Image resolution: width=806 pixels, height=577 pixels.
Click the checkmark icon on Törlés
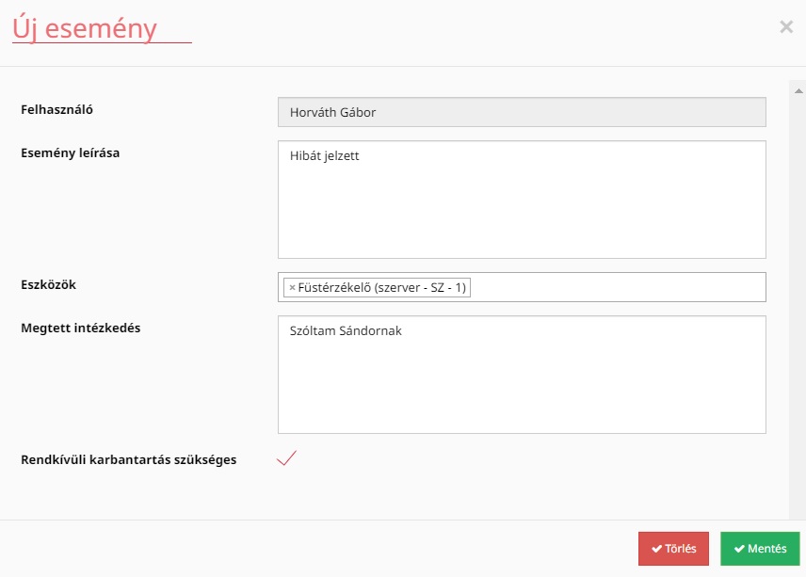(x=656, y=549)
